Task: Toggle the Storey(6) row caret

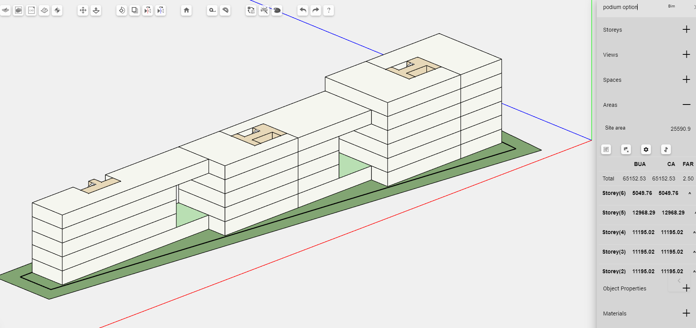Action: [690, 193]
